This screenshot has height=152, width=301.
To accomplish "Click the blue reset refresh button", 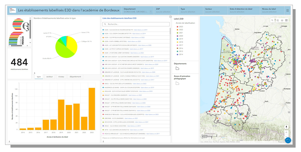I will [x=288, y=140].
